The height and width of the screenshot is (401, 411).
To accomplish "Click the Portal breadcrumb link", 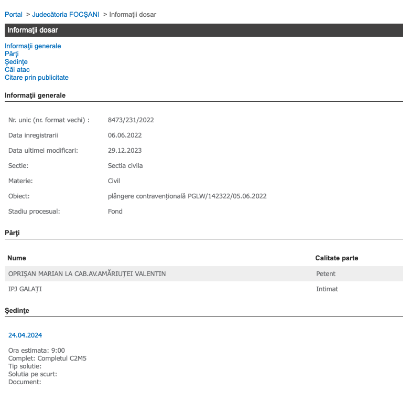I will [x=14, y=14].
